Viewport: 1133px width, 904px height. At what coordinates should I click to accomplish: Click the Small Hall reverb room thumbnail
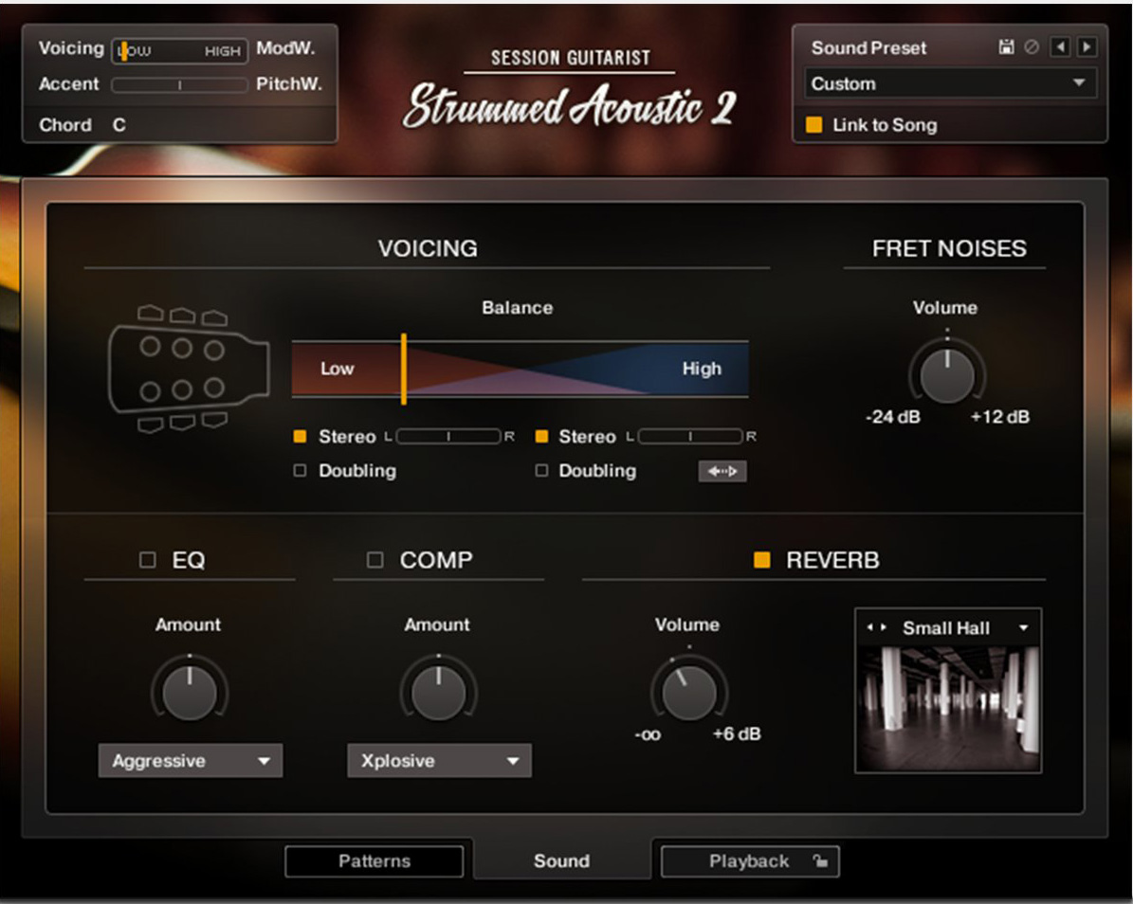point(948,709)
